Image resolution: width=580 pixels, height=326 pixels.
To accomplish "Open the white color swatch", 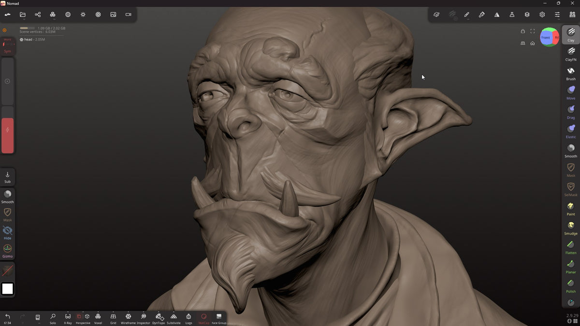I will tap(7, 289).
